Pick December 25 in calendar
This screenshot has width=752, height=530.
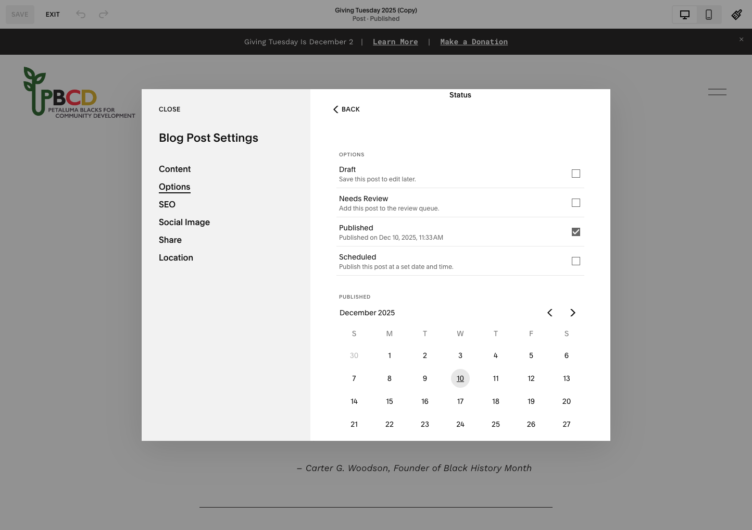pos(496,424)
